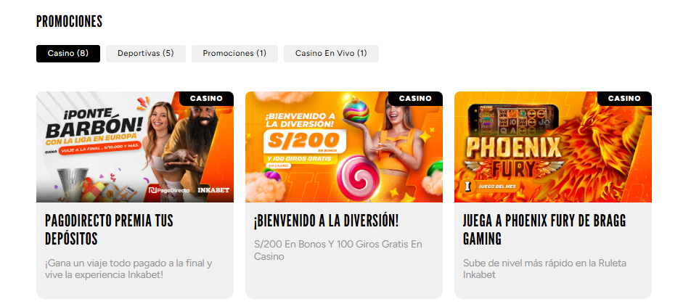Image resolution: width=691 pixels, height=307 pixels.
Task: Click CASINO badge on PagoDirecto card
Action: 206,98
